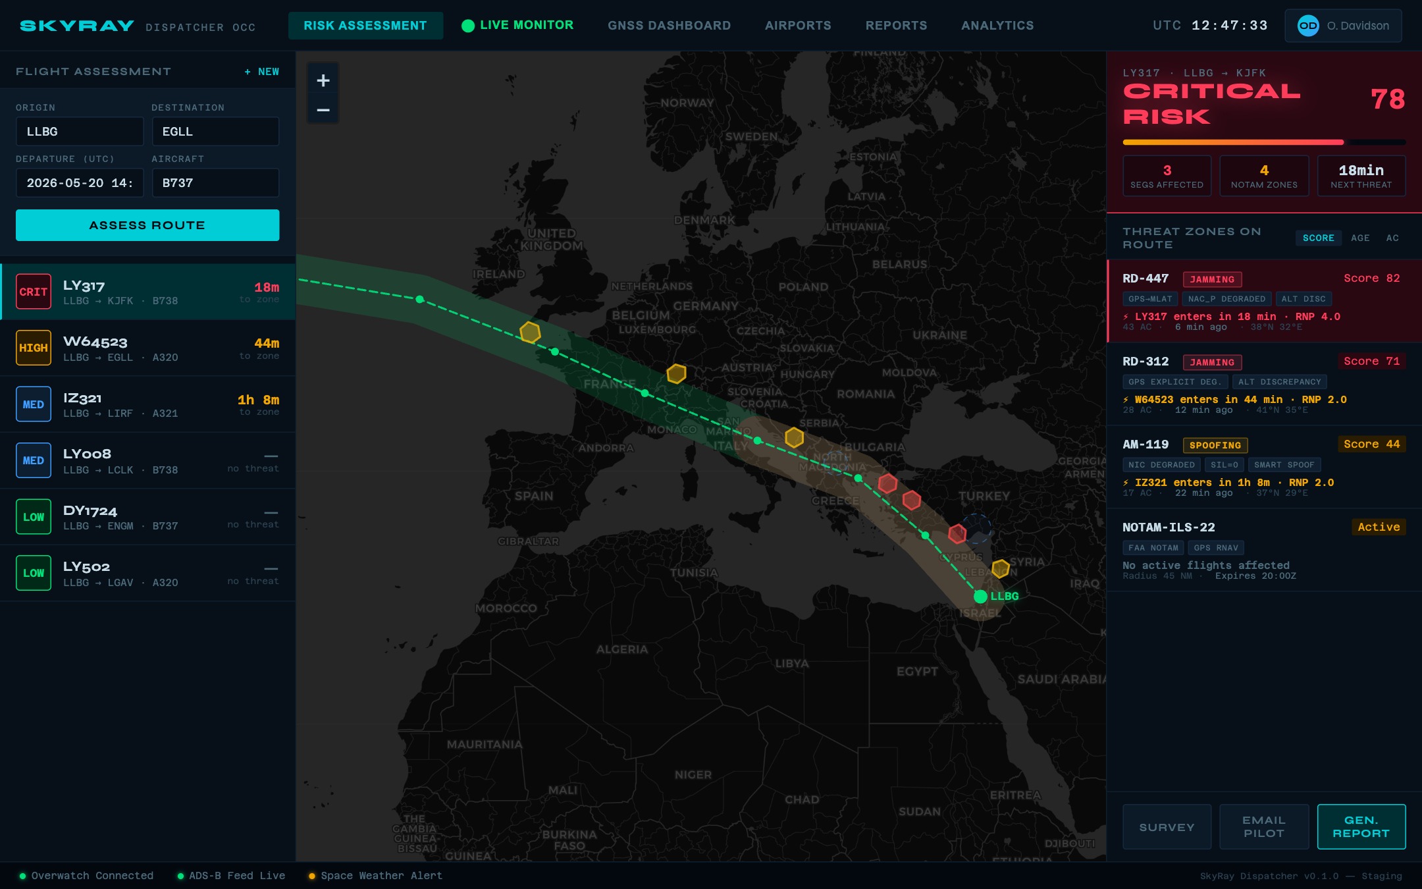Image resolution: width=1422 pixels, height=889 pixels.
Task: Click yellow hexagon threat marker near Lebanon
Action: click(1001, 568)
